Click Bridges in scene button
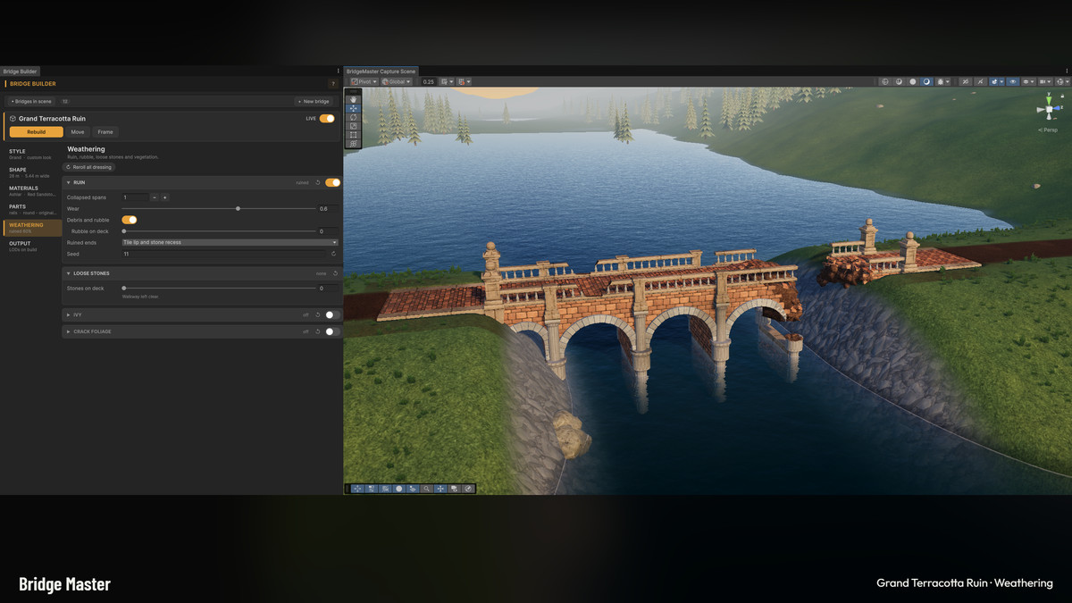This screenshot has height=603, width=1072. 31,102
